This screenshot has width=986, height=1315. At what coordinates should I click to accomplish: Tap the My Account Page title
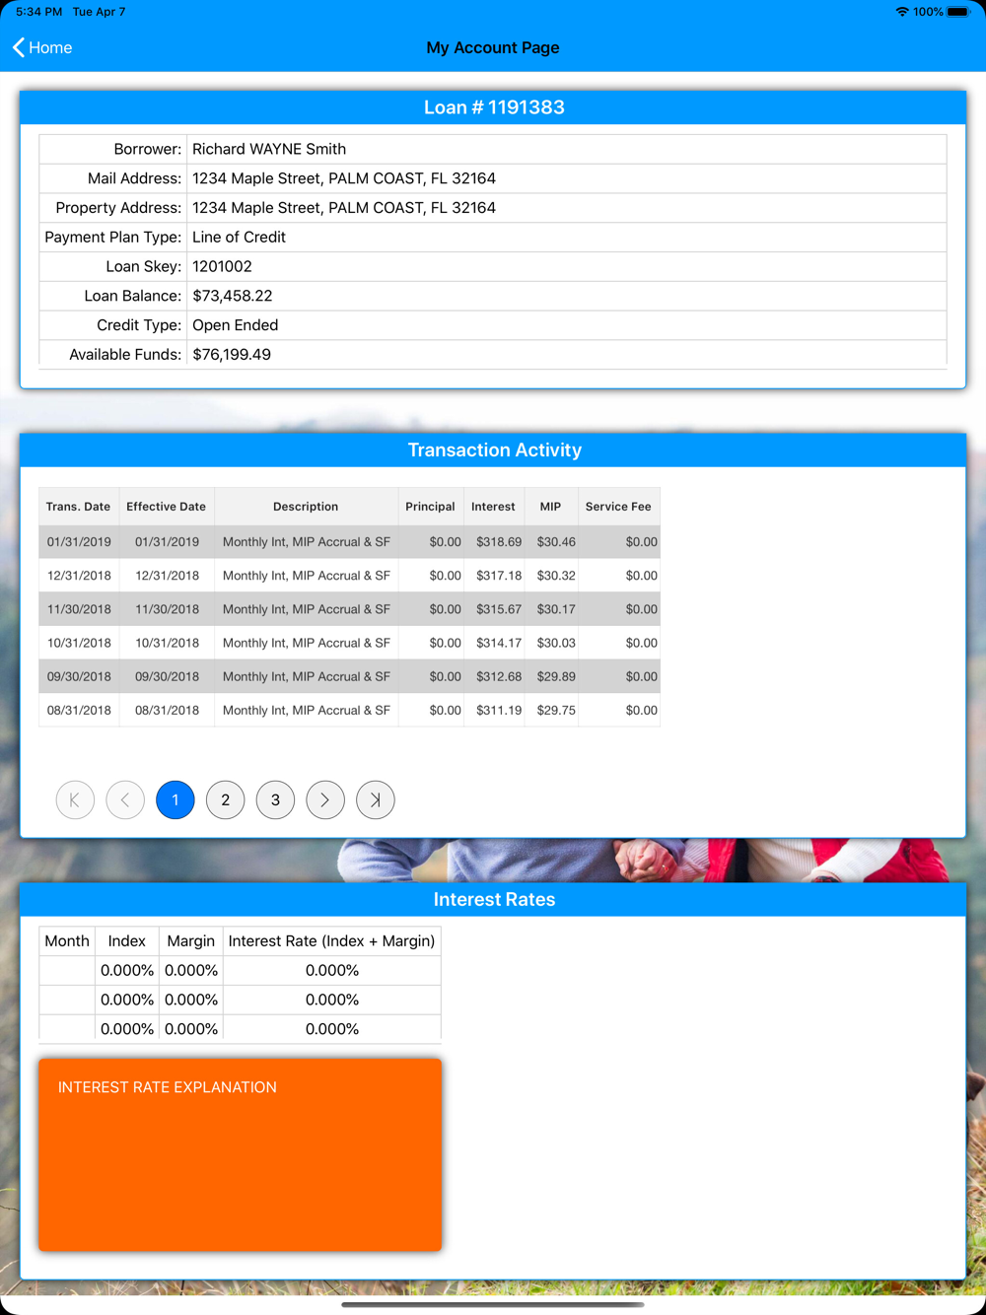pyautogui.click(x=493, y=47)
